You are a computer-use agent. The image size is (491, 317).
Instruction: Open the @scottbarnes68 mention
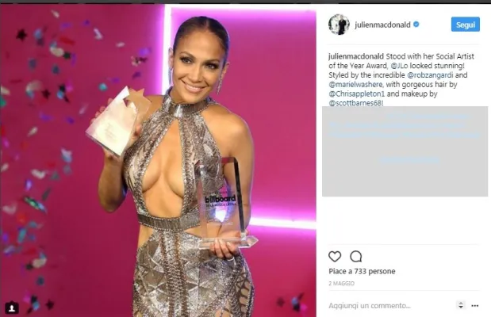pos(355,103)
